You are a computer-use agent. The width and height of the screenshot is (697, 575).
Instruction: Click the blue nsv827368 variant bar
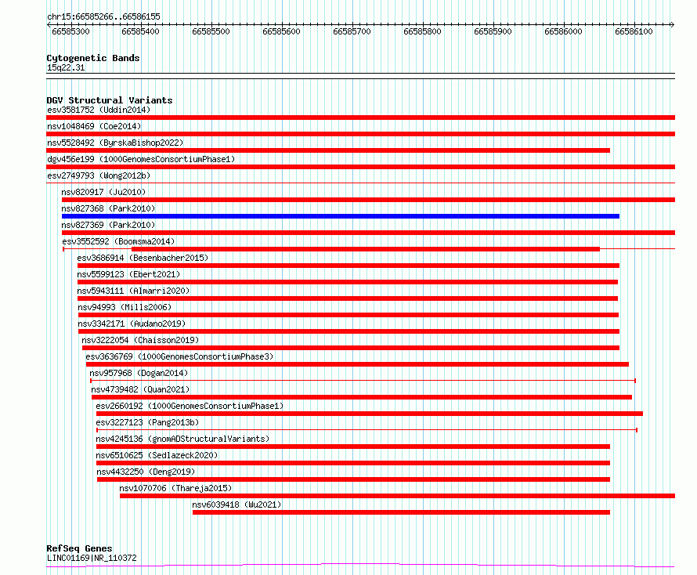pos(341,216)
